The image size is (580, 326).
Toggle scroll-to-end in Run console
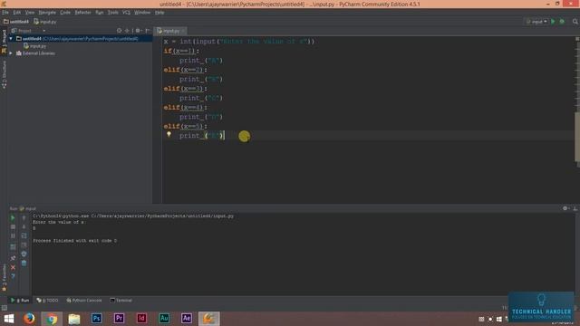[24, 244]
